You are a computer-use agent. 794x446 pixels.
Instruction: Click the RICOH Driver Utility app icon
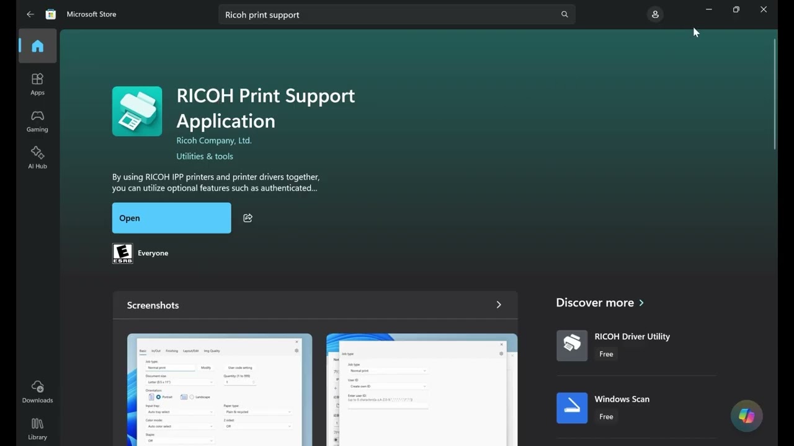pyautogui.click(x=572, y=346)
